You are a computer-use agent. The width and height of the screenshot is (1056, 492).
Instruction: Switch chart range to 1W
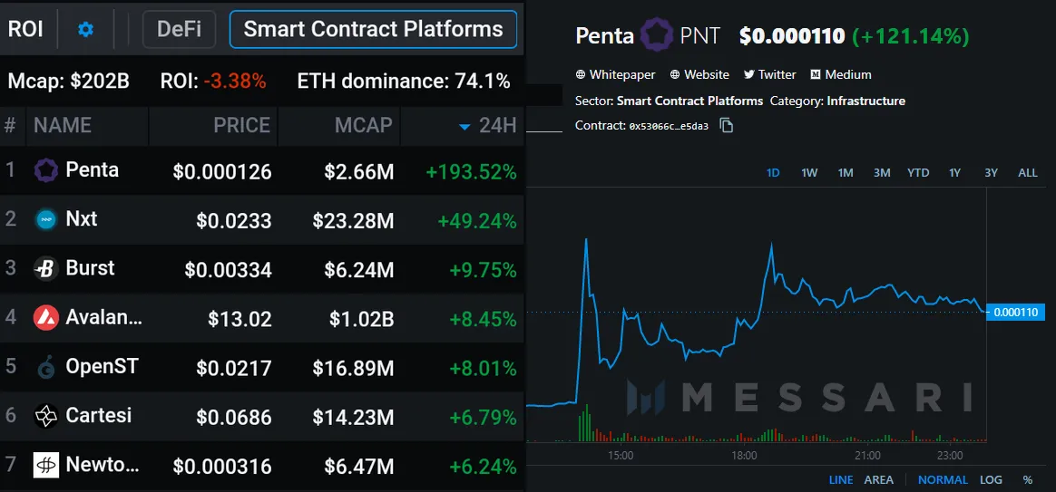[809, 173]
